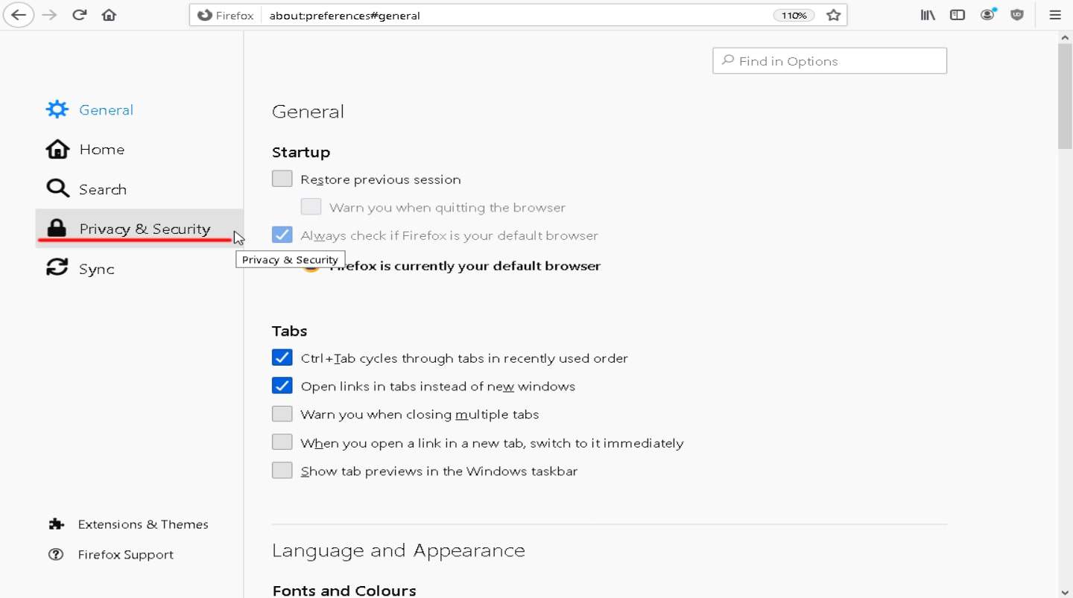Click the vertical scrollbar thumb
1073x598 pixels.
point(1065,97)
